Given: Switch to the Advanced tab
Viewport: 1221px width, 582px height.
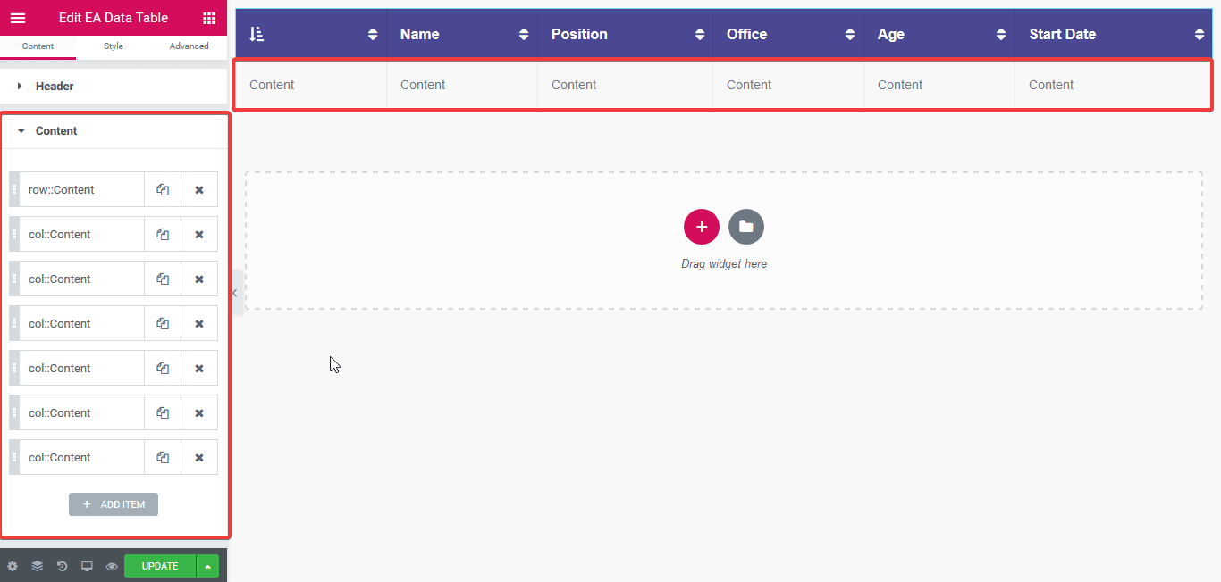Looking at the screenshot, I should point(189,46).
